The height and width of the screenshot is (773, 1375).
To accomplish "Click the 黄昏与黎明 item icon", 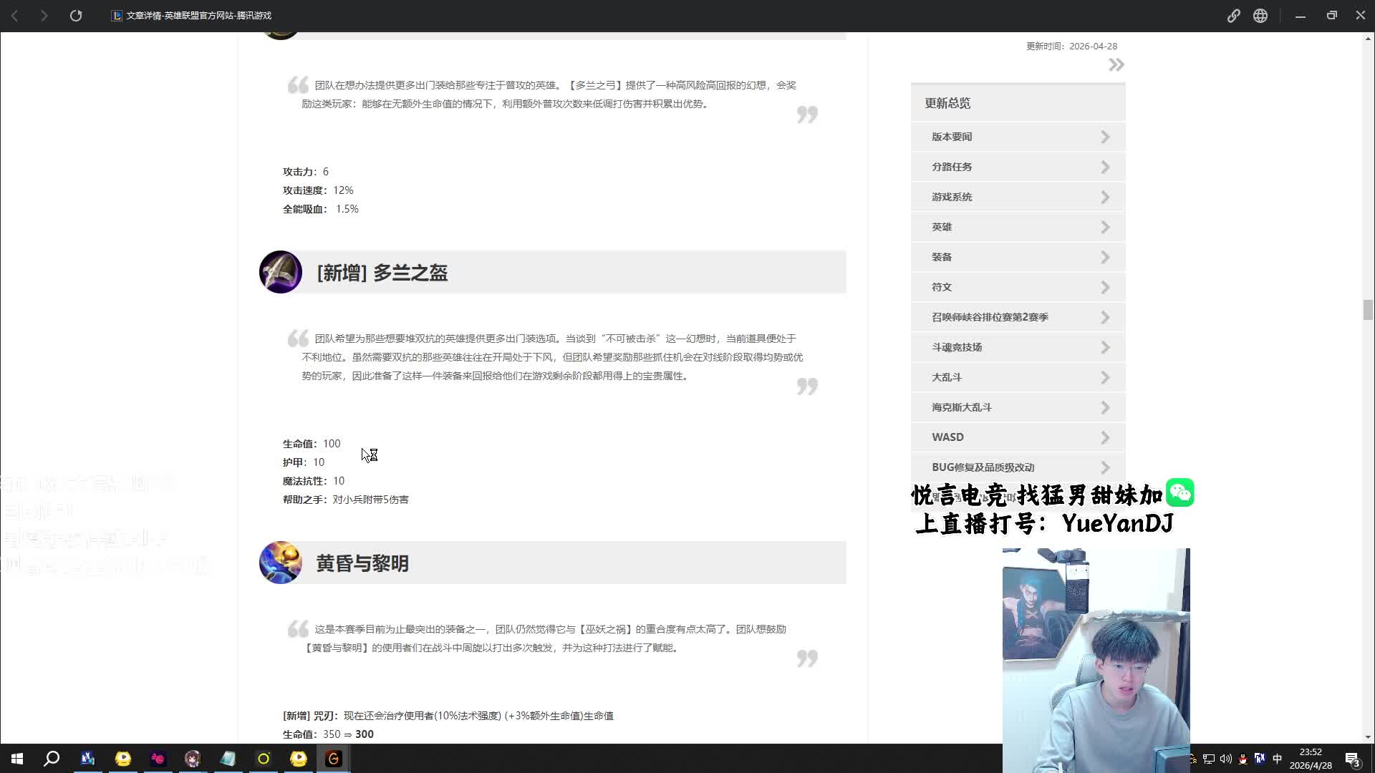I will point(280,563).
